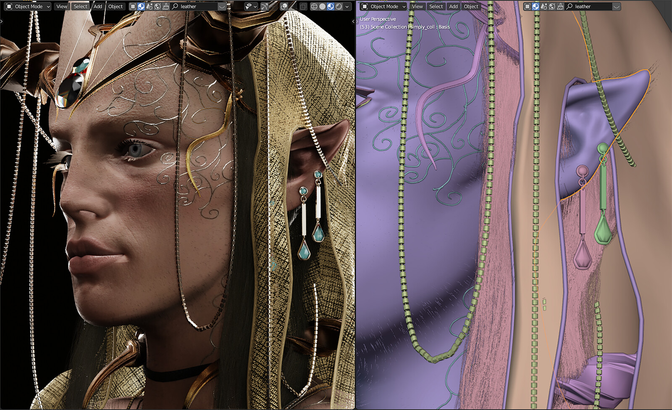Image resolution: width=672 pixels, height=410 pixels.
Task: Open View menu in right viewport
Action: tap(417, 6)
